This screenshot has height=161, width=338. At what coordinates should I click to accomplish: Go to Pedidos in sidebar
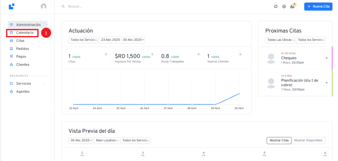pos(22,48)
